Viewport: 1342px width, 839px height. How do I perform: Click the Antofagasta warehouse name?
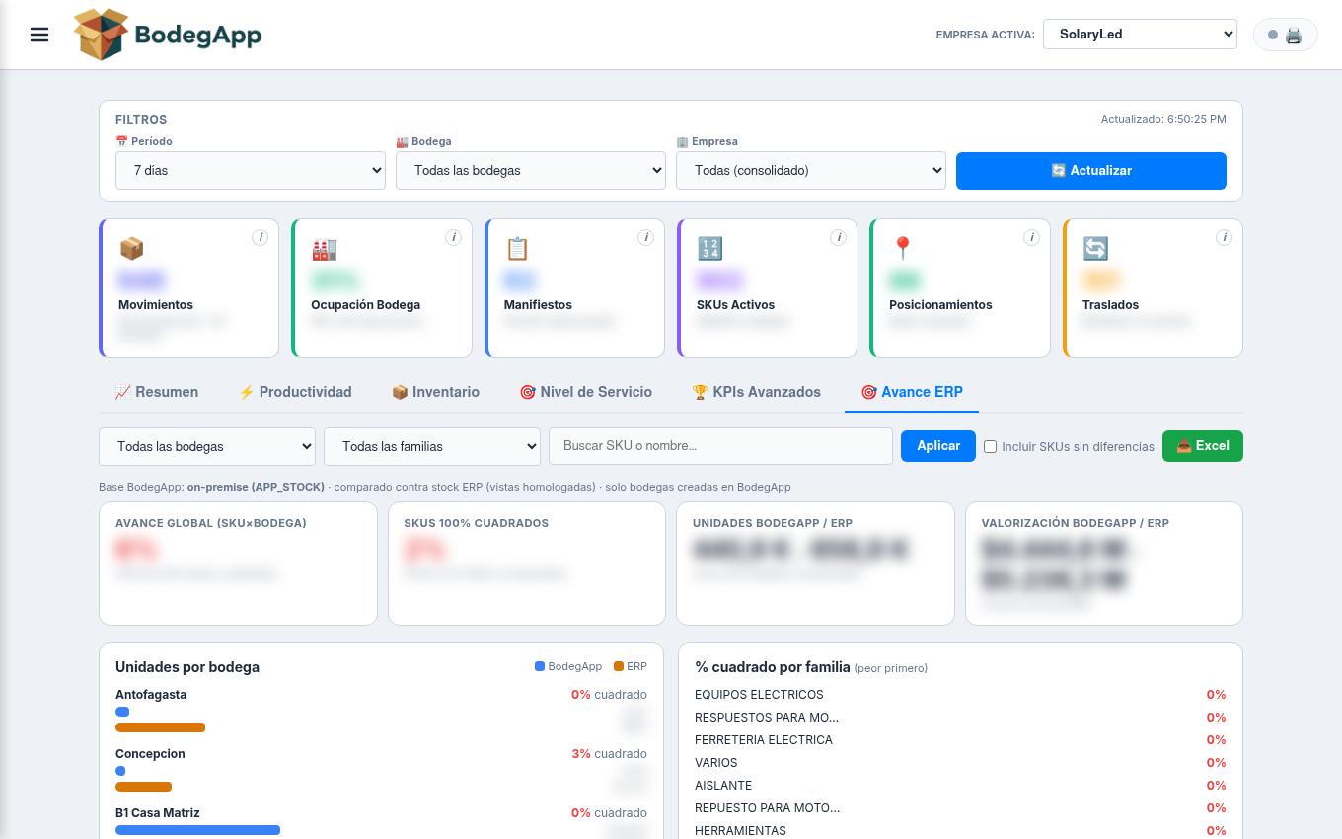151,695
